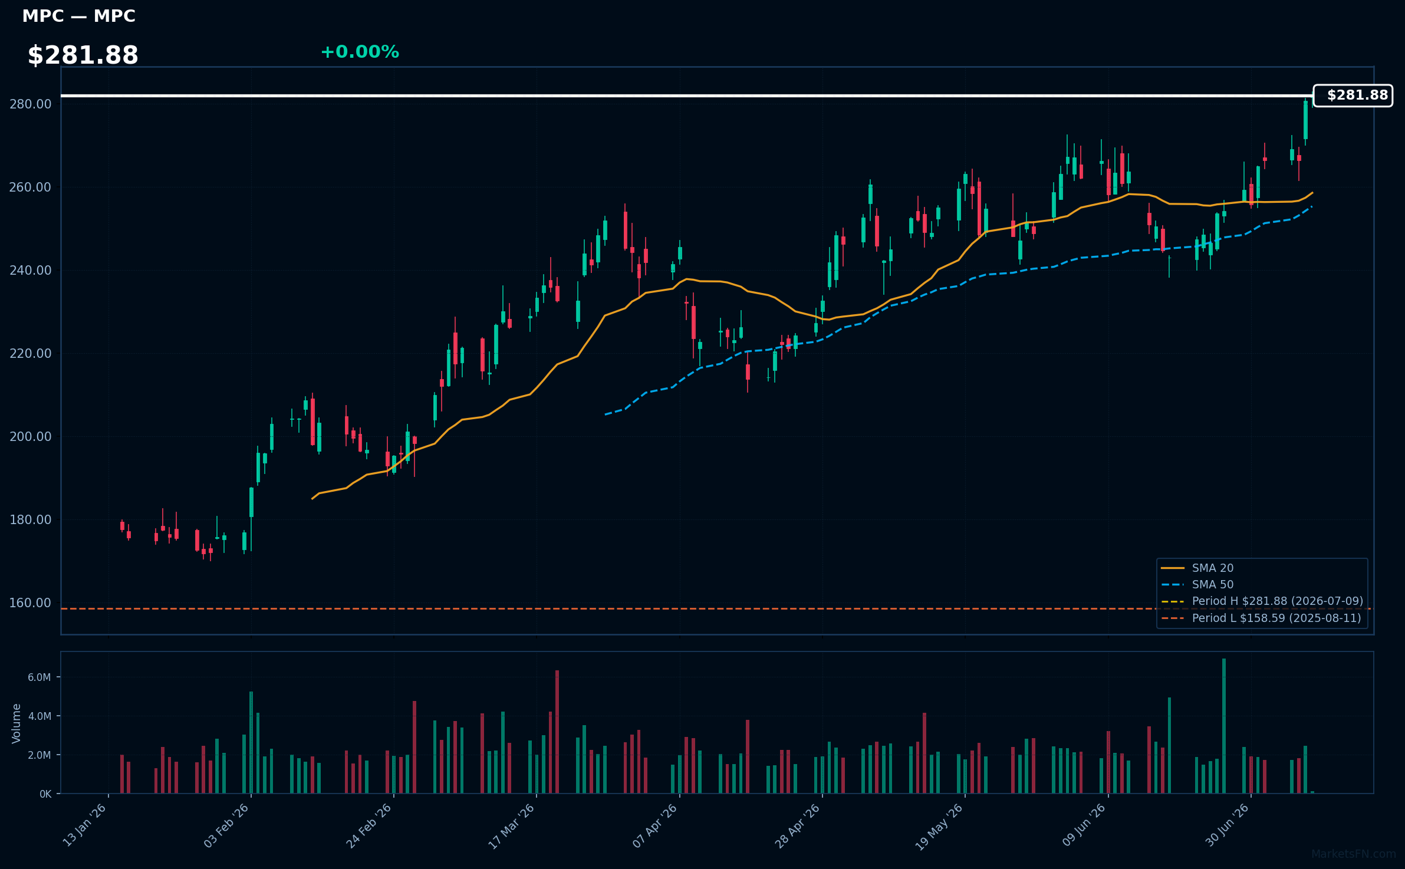Click the 24 Feb '26 date label

[x=370, y=825]
